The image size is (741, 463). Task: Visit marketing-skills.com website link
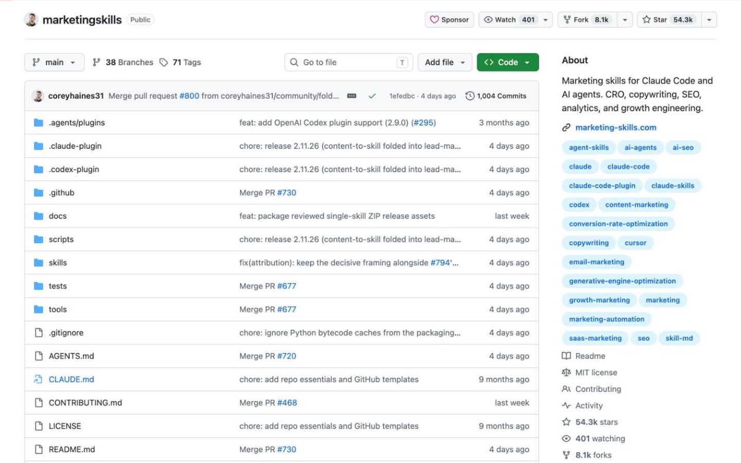[615, 128]
